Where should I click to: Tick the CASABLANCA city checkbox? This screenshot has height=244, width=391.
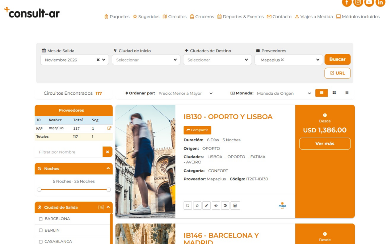[x=41, y=241]
